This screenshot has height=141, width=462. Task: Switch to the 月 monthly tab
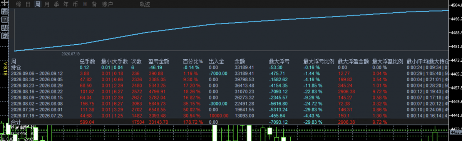pos(47,5)
